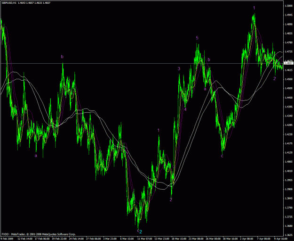Click the 1.4065 price axis label

289,162
